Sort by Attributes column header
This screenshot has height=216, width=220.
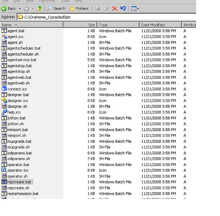189,25
